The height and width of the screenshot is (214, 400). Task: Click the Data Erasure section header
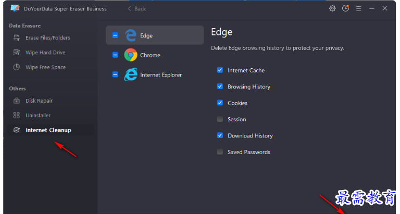tap(25, 26)
